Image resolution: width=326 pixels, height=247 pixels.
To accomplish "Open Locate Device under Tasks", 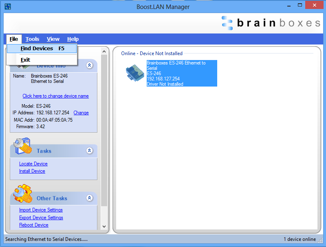I will (33, 163).
